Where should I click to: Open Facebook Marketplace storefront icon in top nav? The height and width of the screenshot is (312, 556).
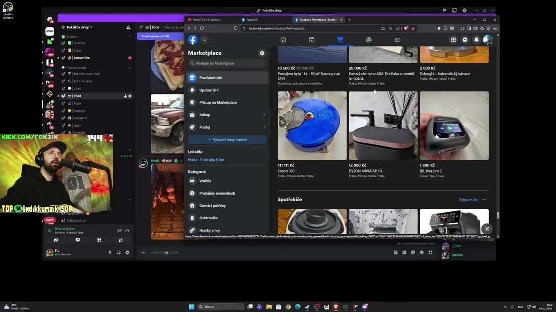tap(340, 40)
